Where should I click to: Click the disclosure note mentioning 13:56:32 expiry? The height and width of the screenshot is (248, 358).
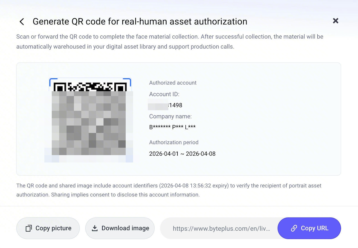tap(169, 190)
